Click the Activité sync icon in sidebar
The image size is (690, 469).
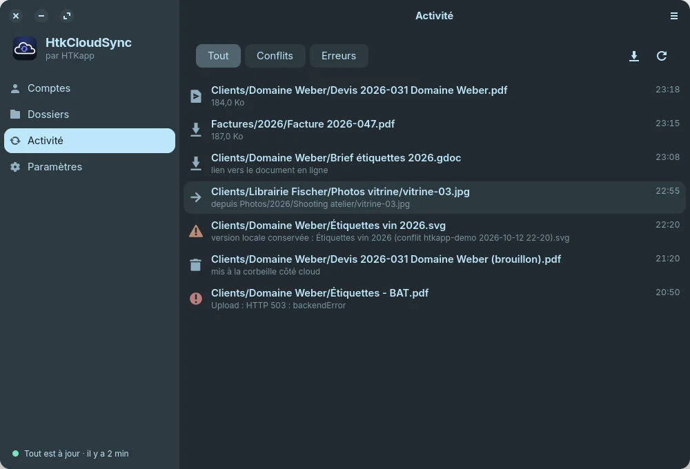coord(15,141)
